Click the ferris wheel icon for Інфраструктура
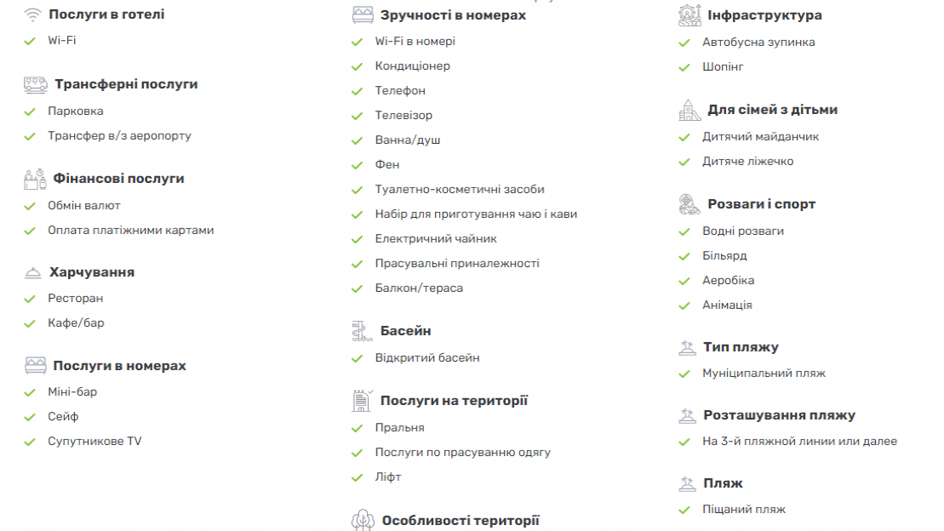This screenshot has height=531, width=944. click(689, 15)
